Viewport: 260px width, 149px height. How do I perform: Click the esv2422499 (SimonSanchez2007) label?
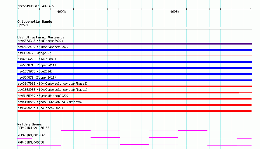point(43,47)
